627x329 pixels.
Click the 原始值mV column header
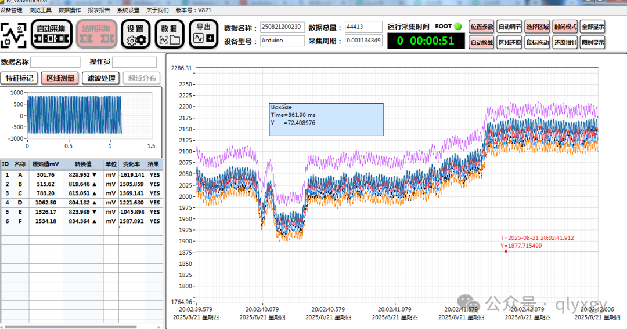[46, 164]
